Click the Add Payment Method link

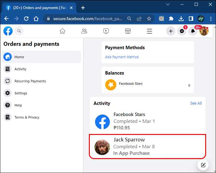[122, 57]
